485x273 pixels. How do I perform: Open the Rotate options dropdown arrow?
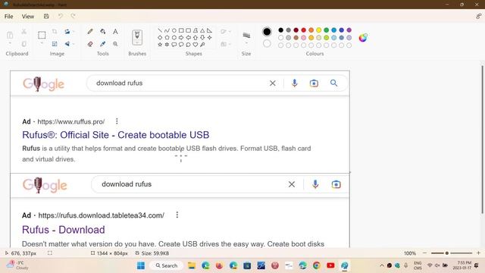click(74, 32)
